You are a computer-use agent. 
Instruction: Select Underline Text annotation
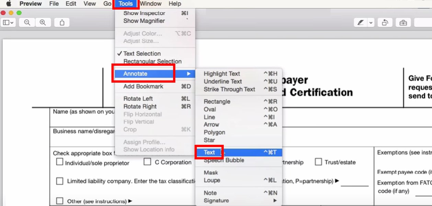[239, 82]
